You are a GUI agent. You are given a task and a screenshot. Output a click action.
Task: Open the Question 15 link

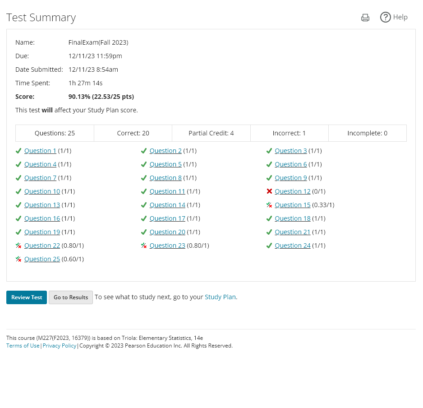[292, 205]
